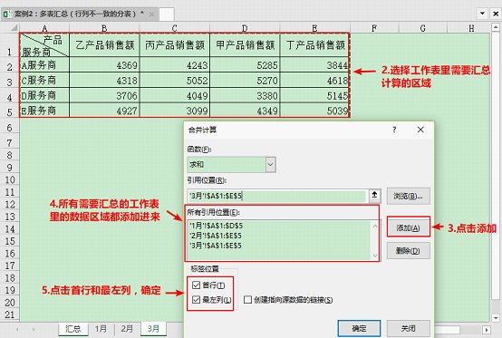
Task: Click the 关闭 button
Action: (408, 328)
